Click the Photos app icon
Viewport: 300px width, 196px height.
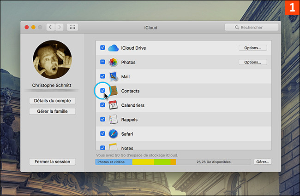tap(114, 62)
